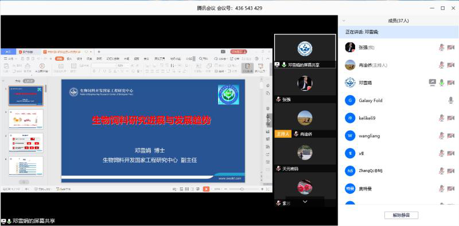The width and height of the screenshot is (459, 226).
Task: Select the second slide thumbnail
Action: [x=26, y=119]
